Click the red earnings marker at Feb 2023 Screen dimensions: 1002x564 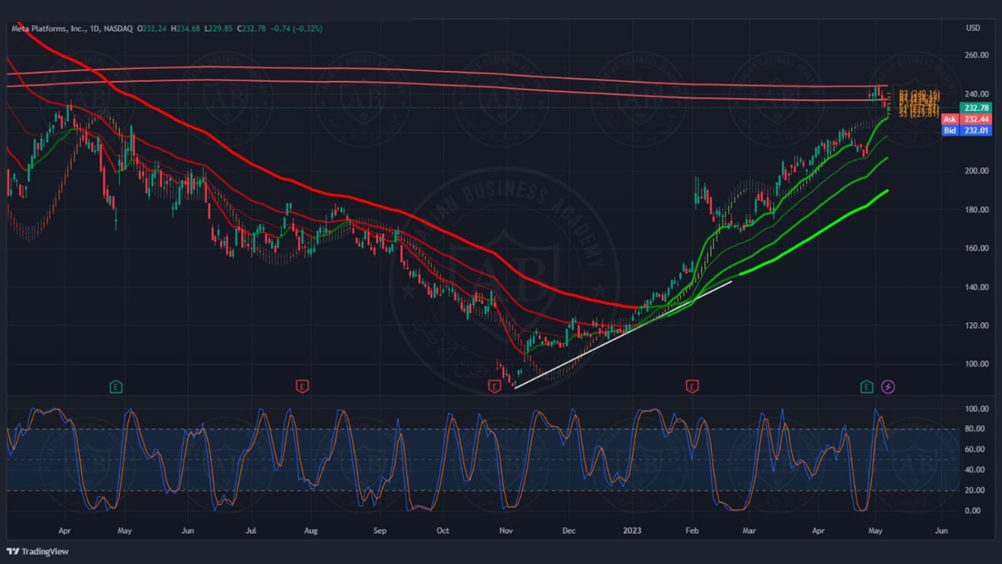coord(692,386)
